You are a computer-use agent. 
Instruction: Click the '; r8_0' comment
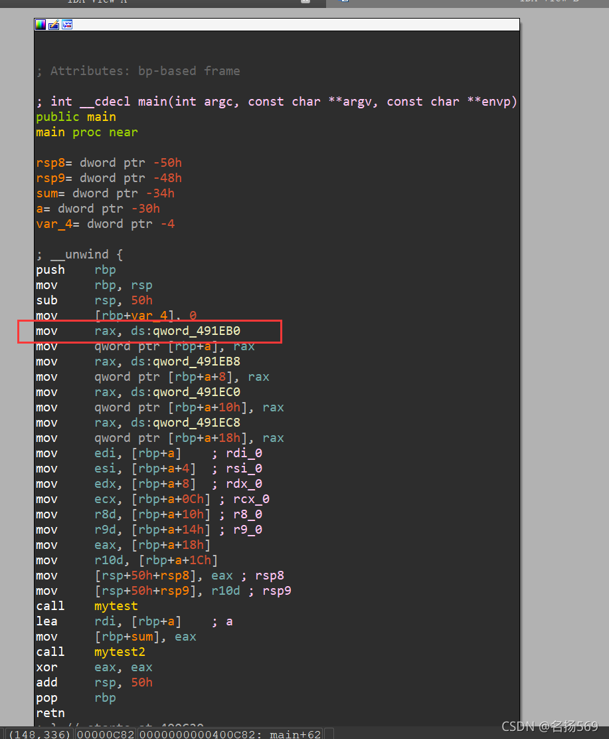coord(240,514)
